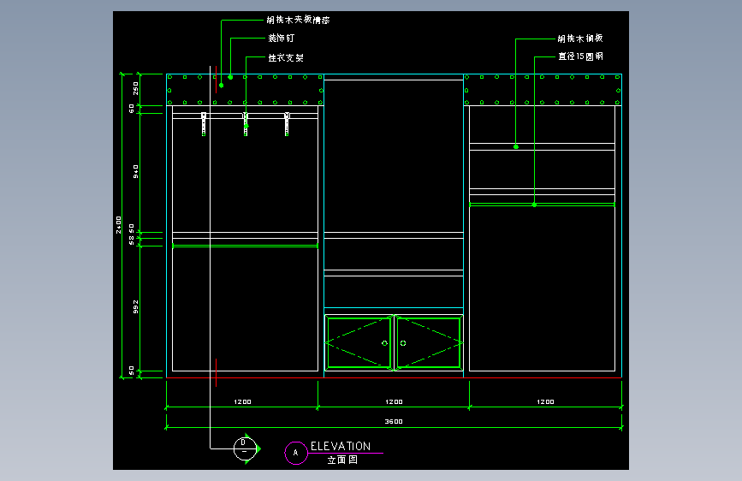Click the 250 vertical dimension value

136,88
